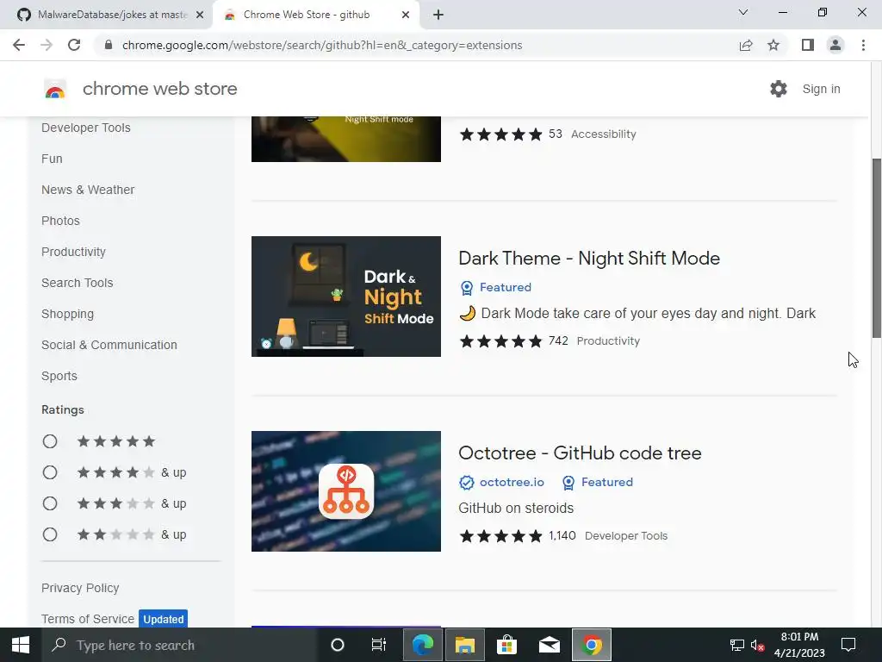The width and height of the screenshot is (882, 662).
Task: Click the site lock icon in address bar
Action: (109, 45)
